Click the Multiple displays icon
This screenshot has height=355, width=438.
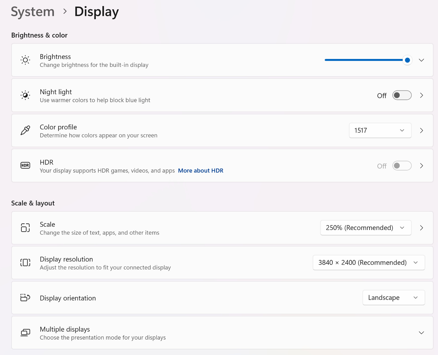point(25,333)
